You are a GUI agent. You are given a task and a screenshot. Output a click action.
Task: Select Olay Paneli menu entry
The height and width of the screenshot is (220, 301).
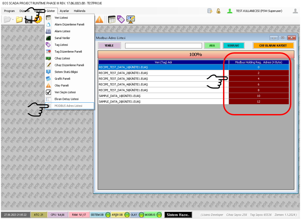69,85
